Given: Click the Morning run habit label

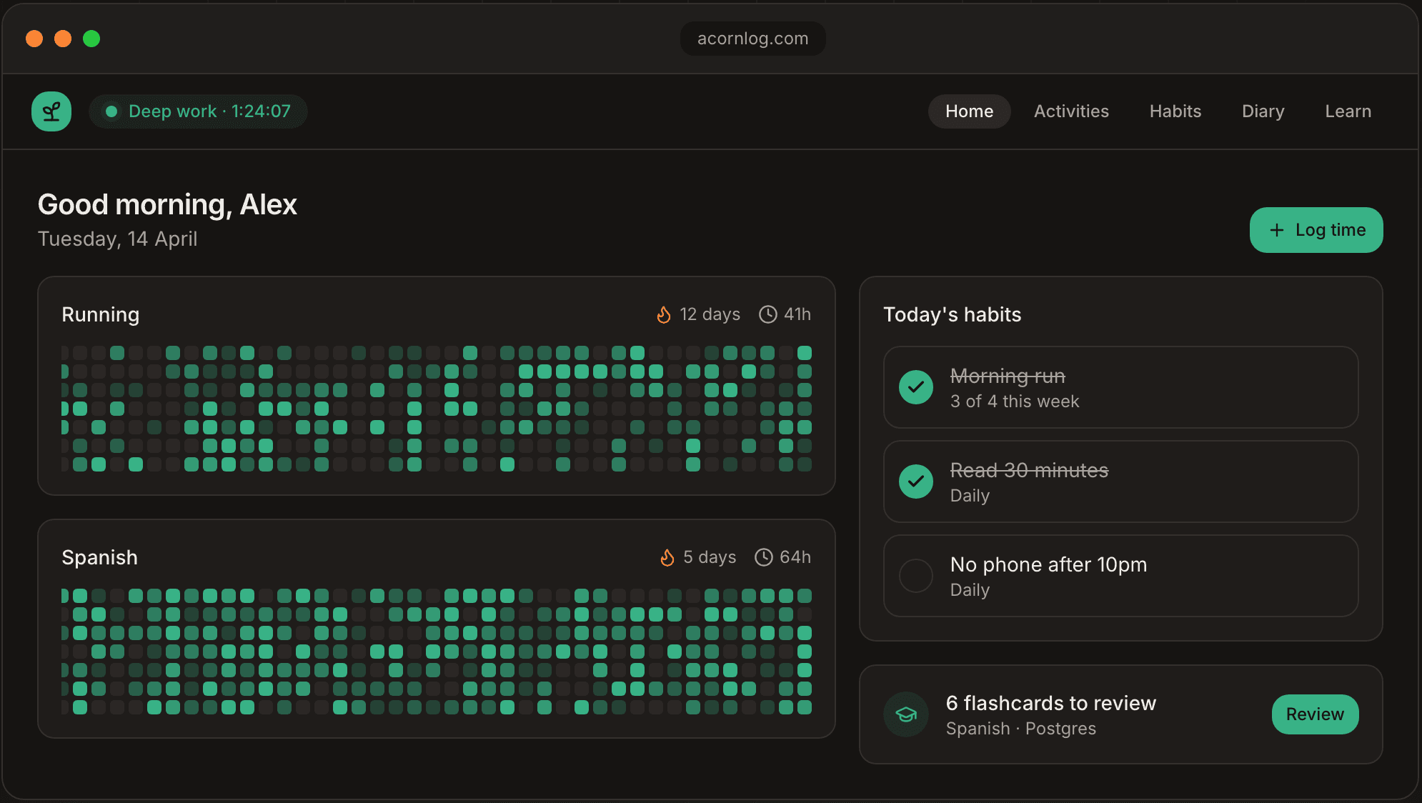Looking at the screenshot, I should tap(1008, 376).
